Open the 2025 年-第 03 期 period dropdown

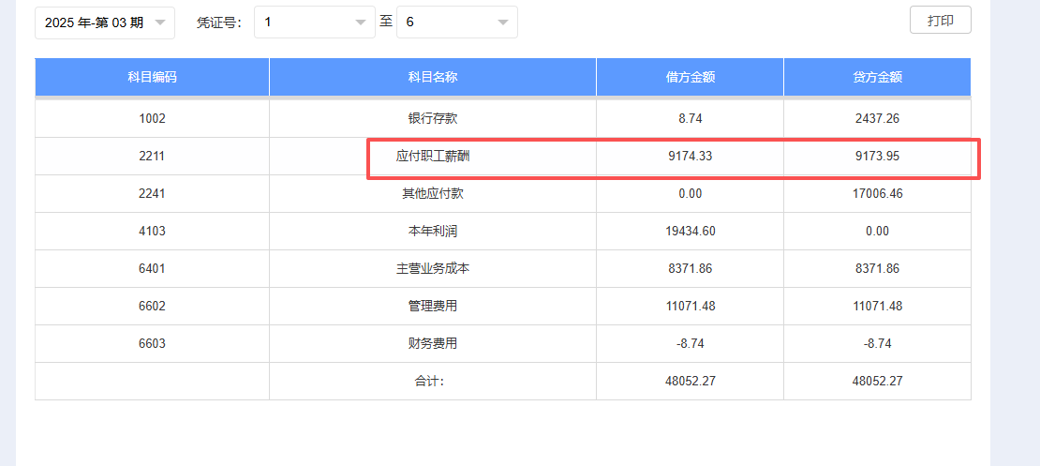tap(105, 23)
